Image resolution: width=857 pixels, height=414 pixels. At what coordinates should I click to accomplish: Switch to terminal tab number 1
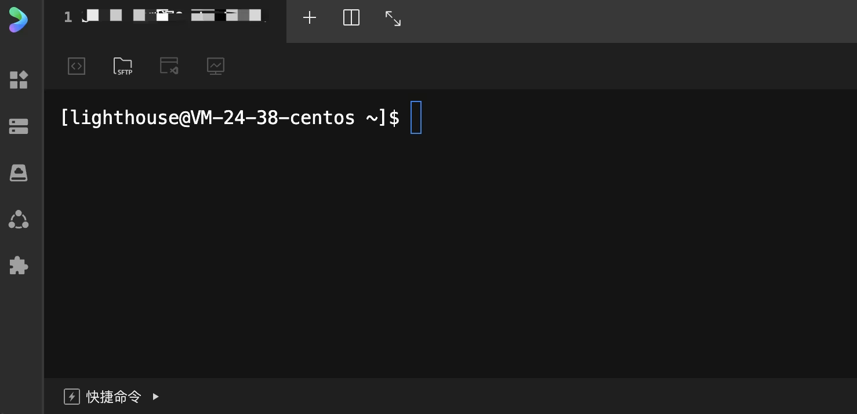165,17
